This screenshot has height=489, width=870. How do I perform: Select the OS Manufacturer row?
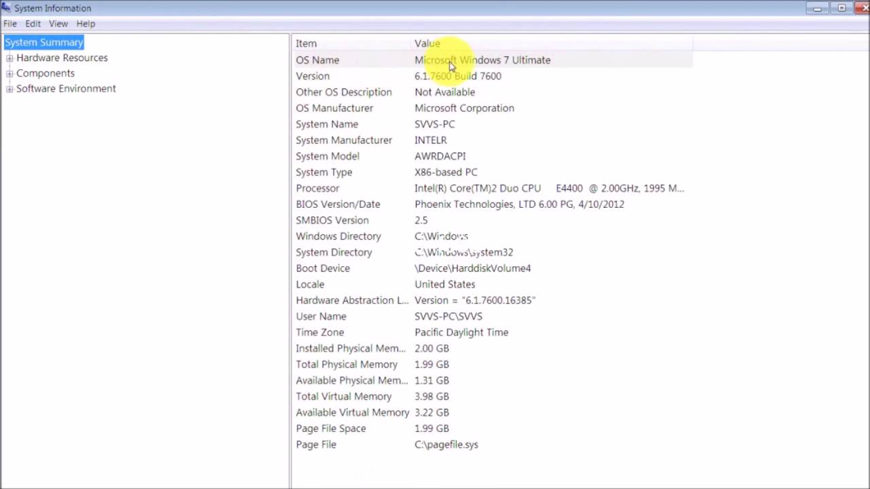pyautogui.click(x=493, y=108)
